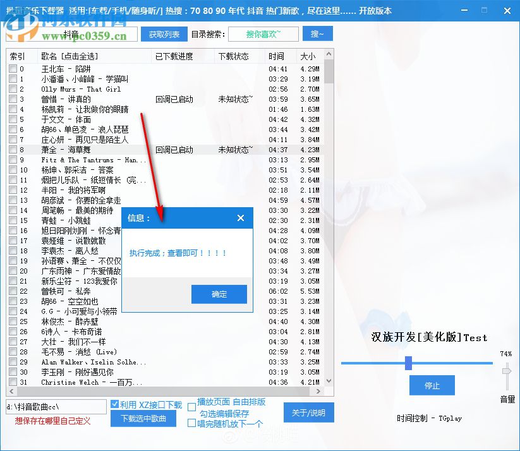Click the 搜~ search icon button

point(317,33)
